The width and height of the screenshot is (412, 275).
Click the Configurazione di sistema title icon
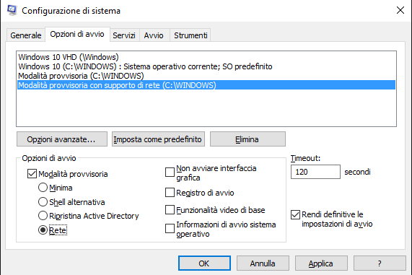pos(12,10)
